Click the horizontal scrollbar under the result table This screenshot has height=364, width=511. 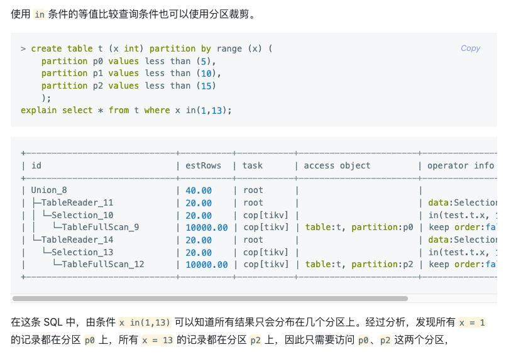tap(210, 299)
